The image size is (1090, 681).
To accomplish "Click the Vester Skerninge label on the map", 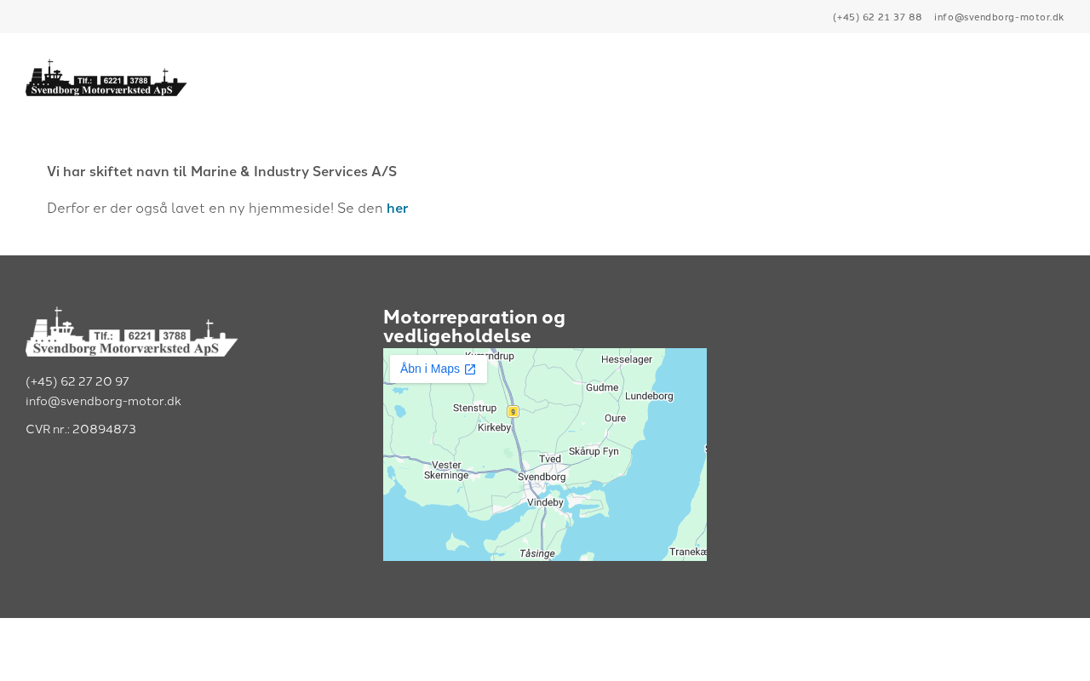I will click(446, 470).
